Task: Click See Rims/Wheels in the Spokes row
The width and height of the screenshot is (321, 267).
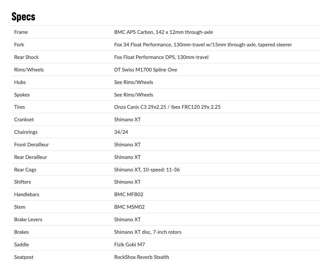Action: coord(134,95)
